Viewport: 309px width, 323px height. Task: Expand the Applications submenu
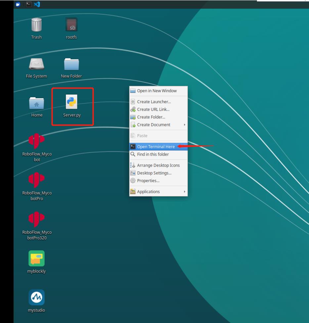158,191
